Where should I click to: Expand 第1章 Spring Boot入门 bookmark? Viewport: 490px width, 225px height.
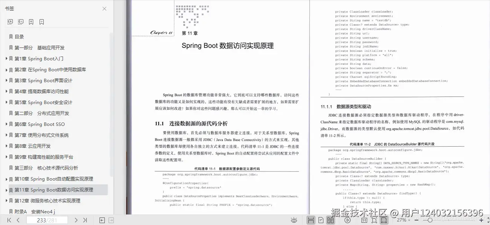click(6, 58)
